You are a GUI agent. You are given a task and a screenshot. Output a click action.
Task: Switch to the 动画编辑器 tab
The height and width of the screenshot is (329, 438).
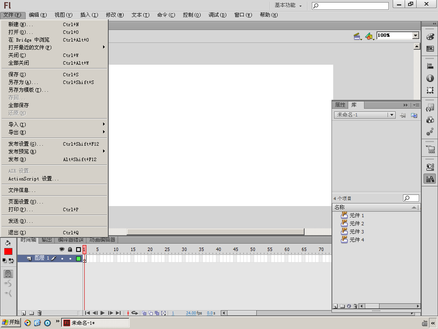point(102,240)
